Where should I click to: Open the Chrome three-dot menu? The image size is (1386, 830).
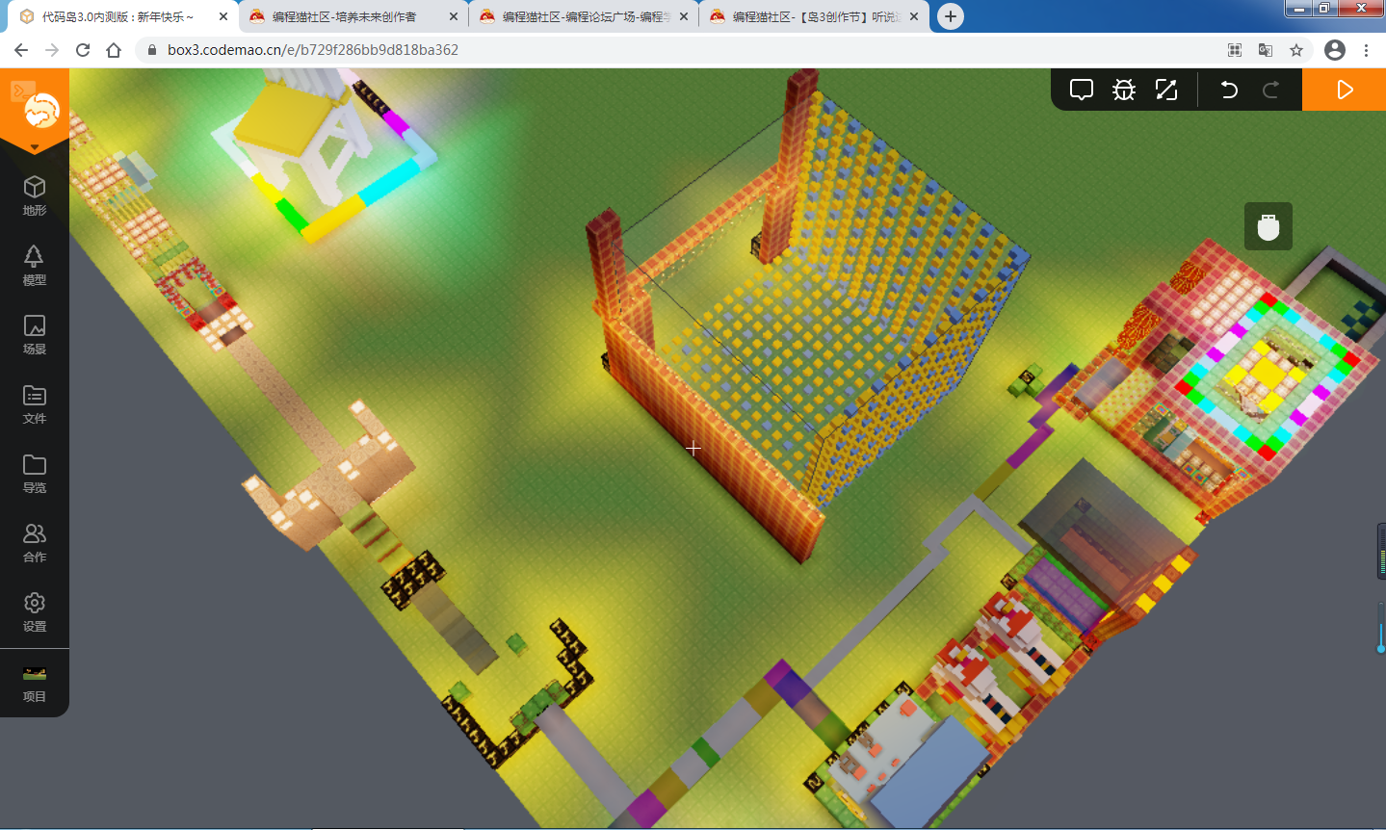(1366, 50)
